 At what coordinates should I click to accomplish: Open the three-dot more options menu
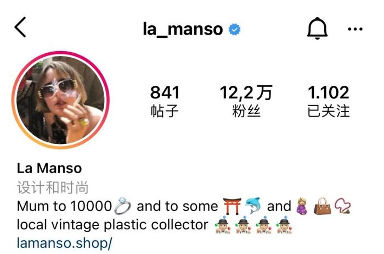pos(355,29)
